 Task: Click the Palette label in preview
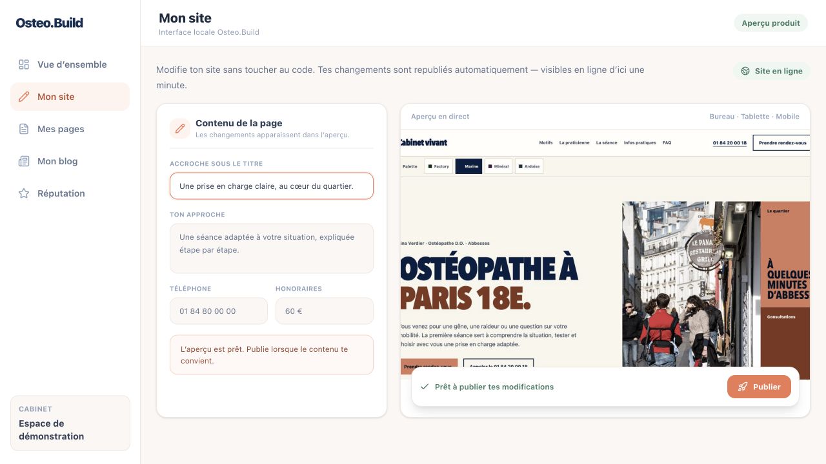pyautogui.click(x=410, y=166)
